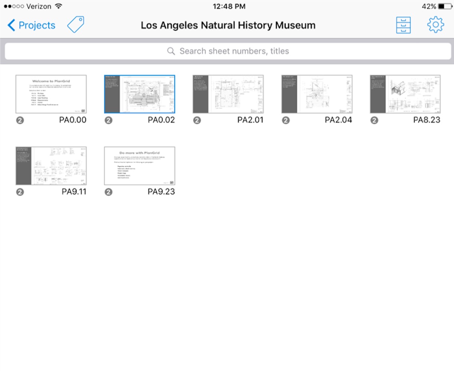
Task: Select the PA8.23 sheet label
Action: 427,120
